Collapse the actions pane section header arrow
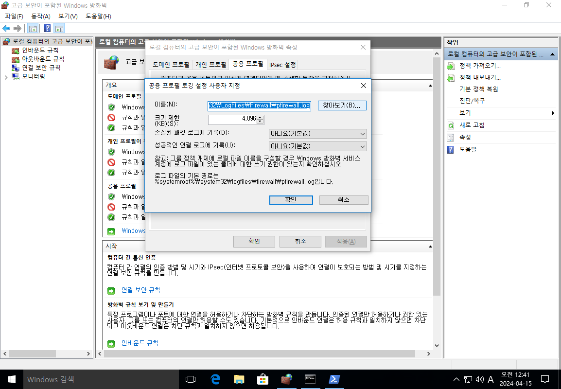This screenshot has height=389, width=561. tap(552, 54)
